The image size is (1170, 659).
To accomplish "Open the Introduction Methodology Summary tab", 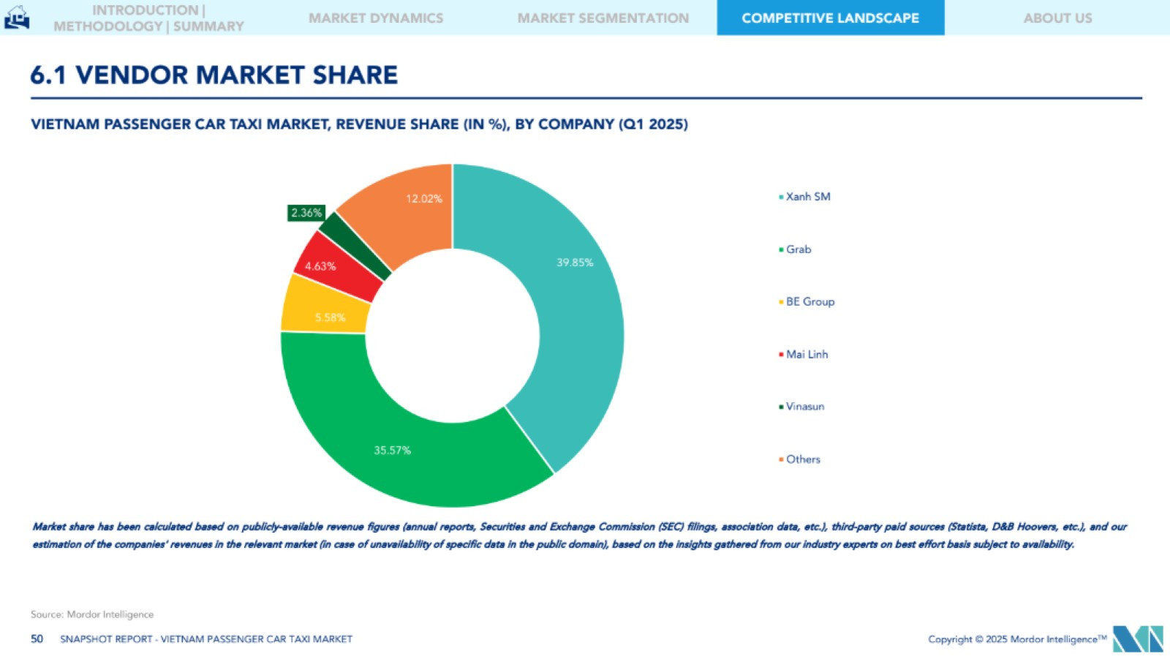I will [148, 18].
